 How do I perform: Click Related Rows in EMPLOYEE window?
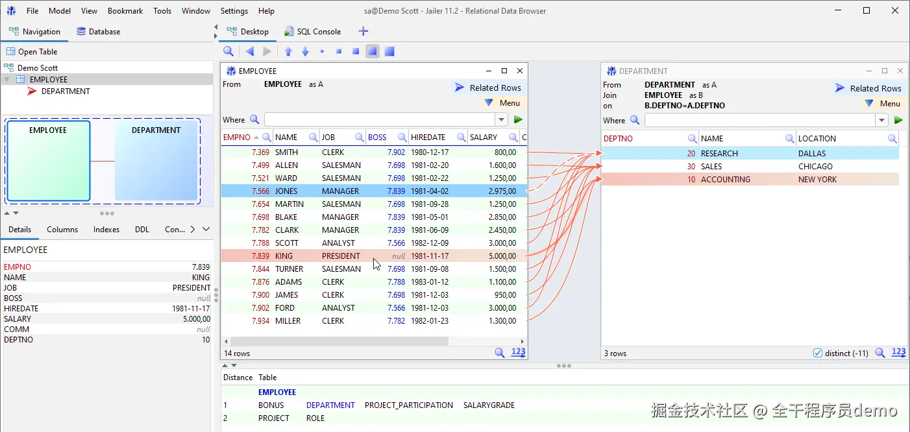(x=488, y=88)
